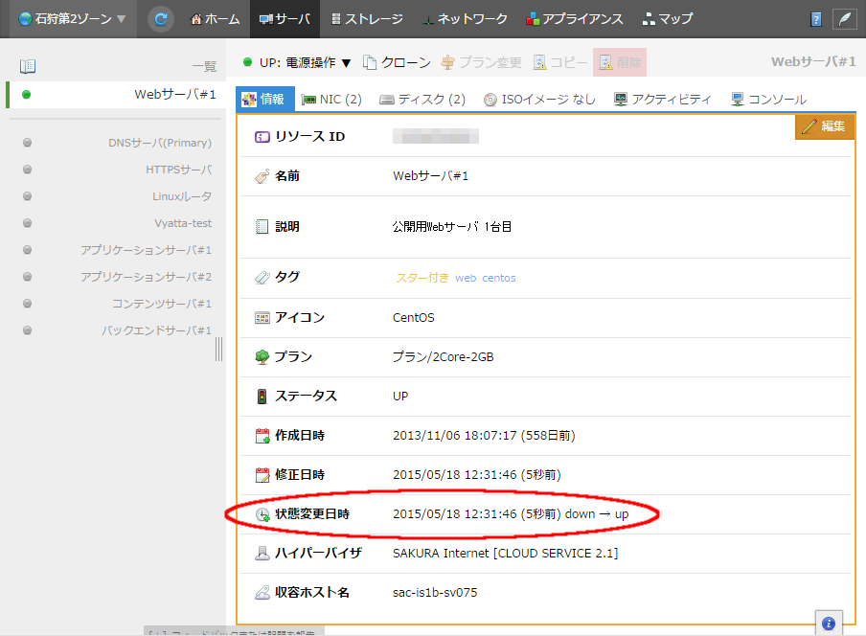Click the refresh icon in the top bar
This screenshot has width=866, height=636.
(162, 19)
